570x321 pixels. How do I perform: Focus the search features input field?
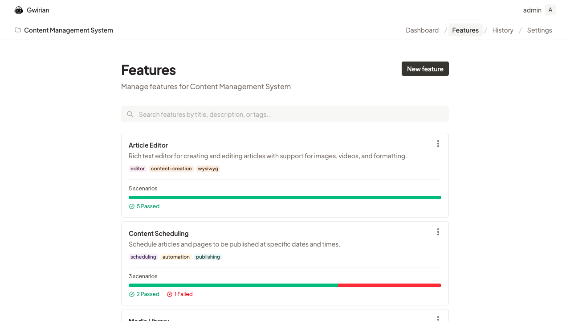[289, 114]
